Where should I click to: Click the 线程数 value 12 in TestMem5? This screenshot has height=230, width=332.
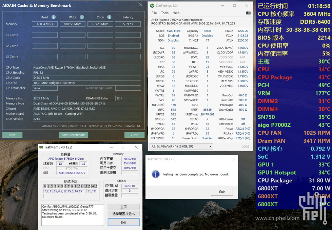pos(60,164)
